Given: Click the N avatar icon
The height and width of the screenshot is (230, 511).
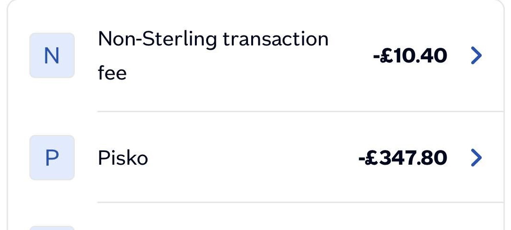Looking at the screenshot, I should point(52,56).
